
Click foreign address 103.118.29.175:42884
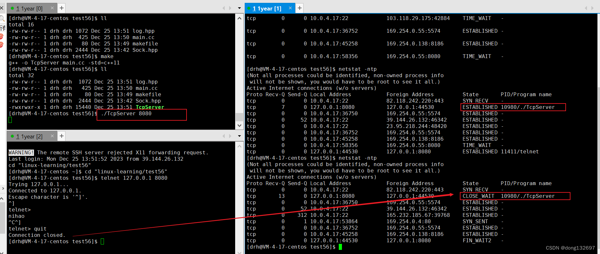click(418, 18)
